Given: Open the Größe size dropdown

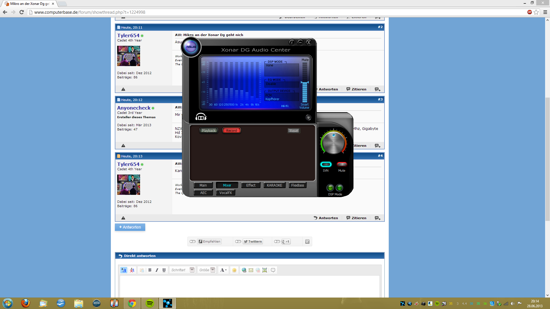Looking at the screenshot, I should click(213, 270).
